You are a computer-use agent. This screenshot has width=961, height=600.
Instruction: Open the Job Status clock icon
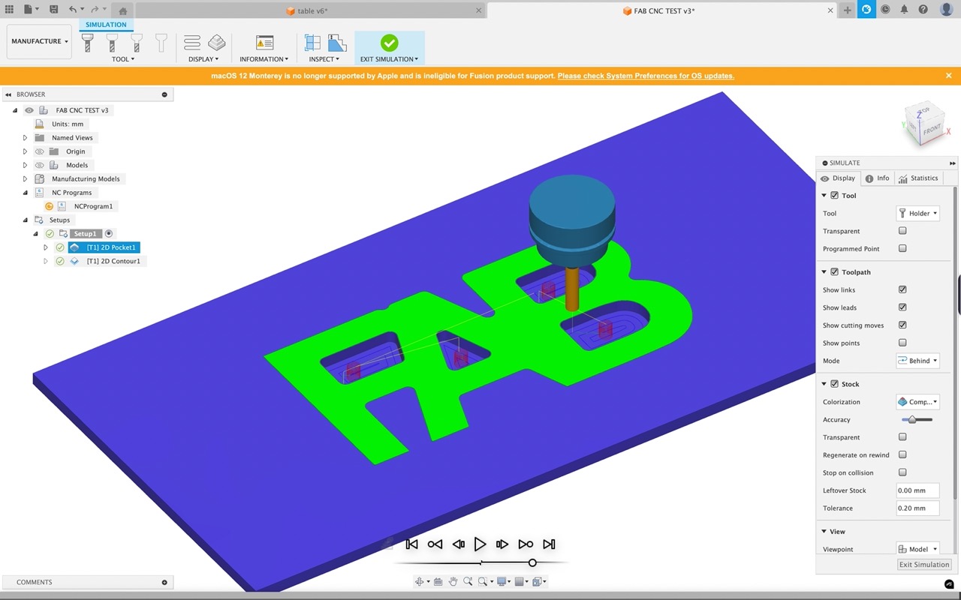click(x=885, y=10)
